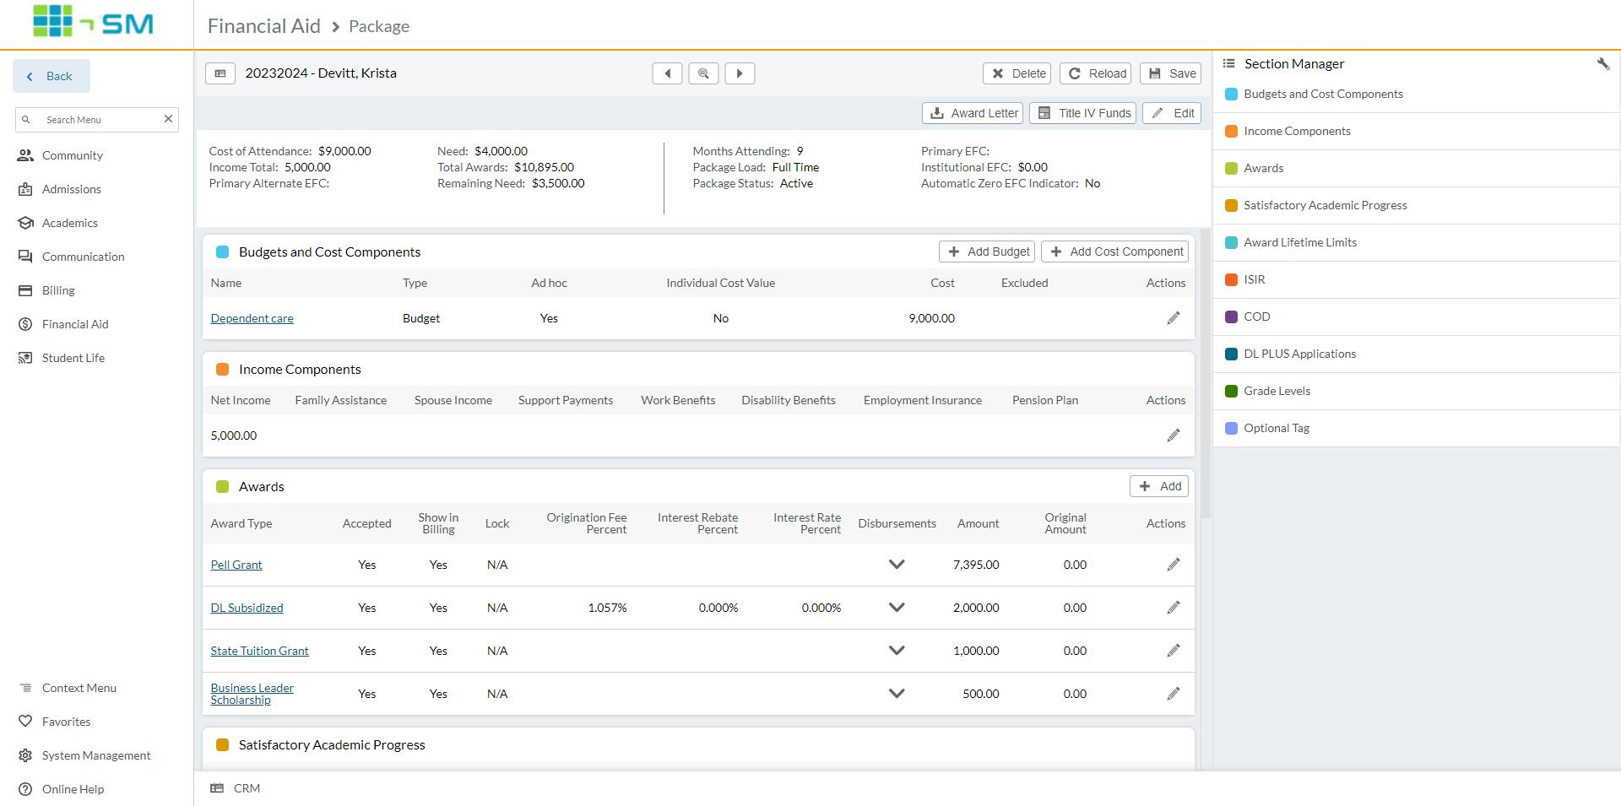1621x806 pixels.
Task: Open Dependent care link
Action: tap(252, 318)
